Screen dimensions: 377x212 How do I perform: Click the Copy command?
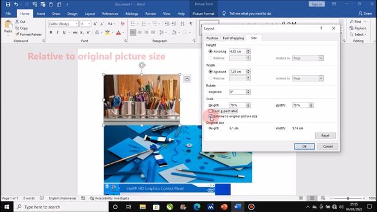(21, 28)
